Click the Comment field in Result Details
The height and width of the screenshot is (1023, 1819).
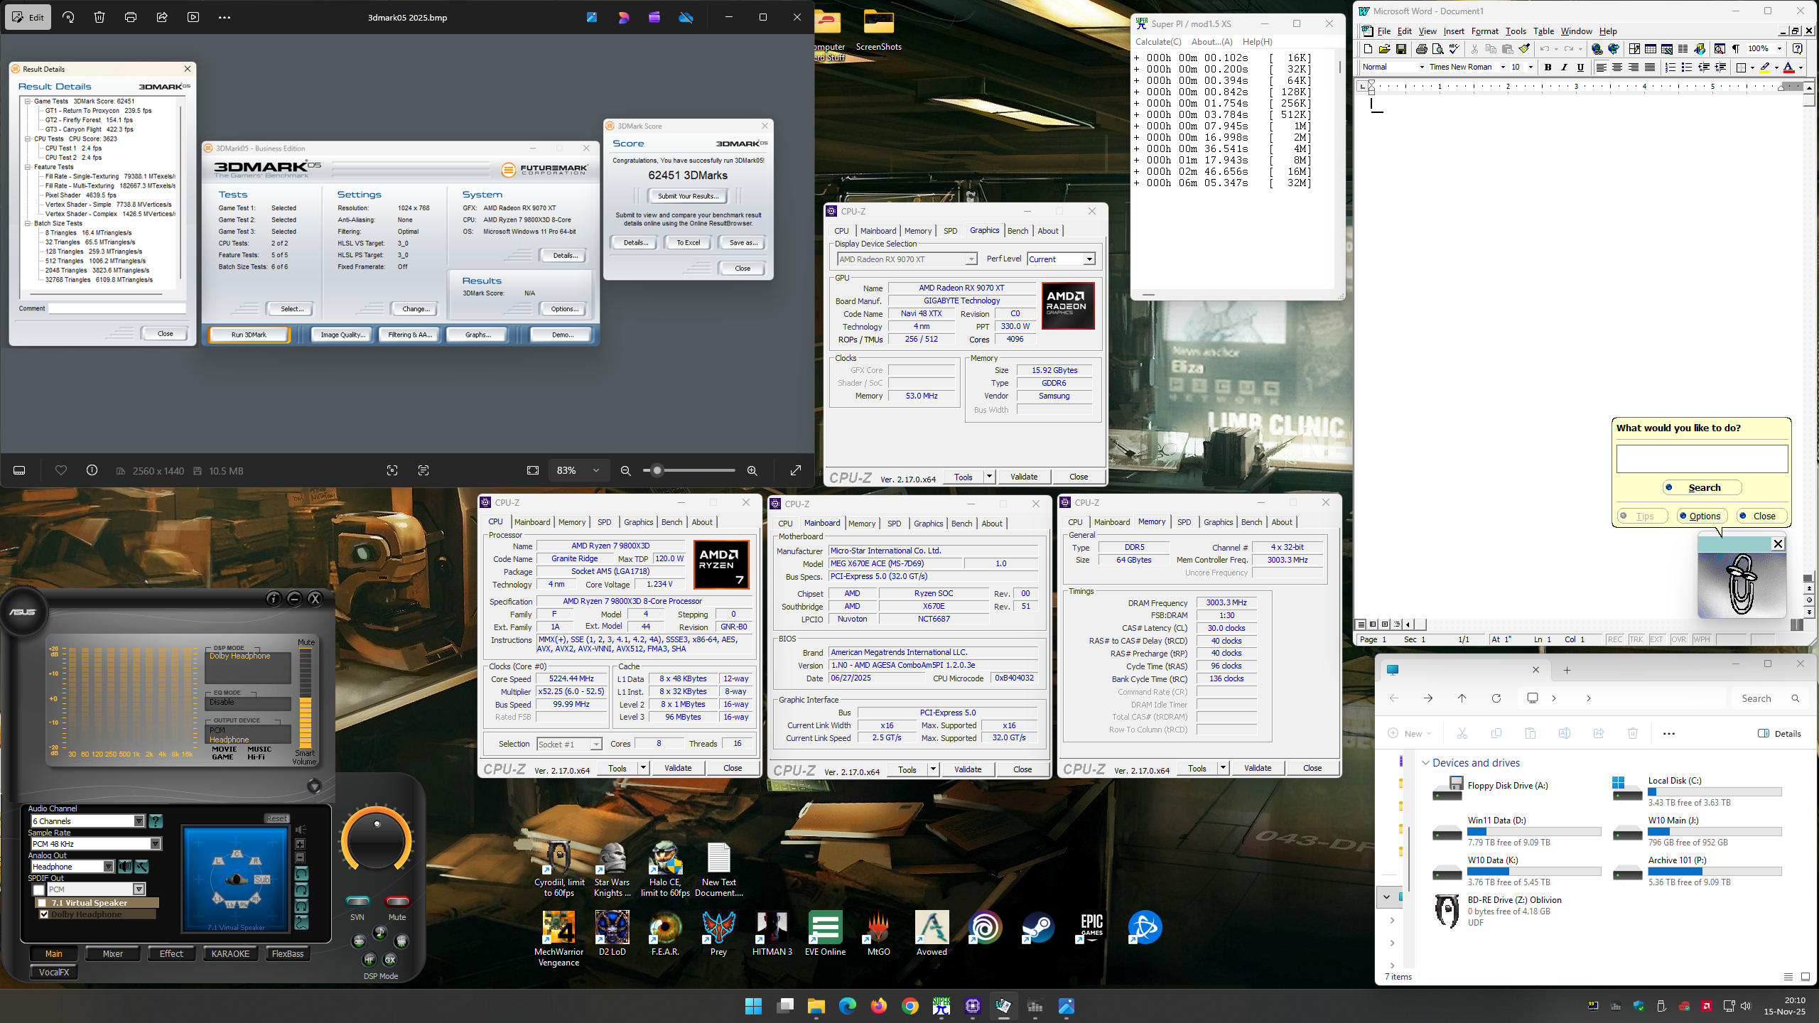pos(117,308)
